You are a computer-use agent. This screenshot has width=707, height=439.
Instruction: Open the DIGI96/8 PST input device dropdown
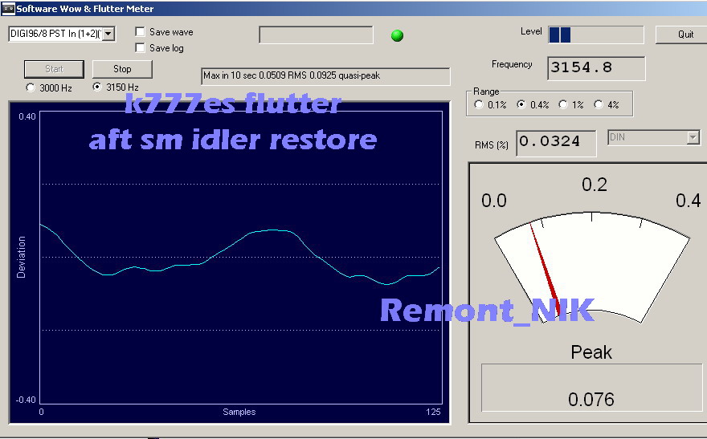tap(108, 34)
